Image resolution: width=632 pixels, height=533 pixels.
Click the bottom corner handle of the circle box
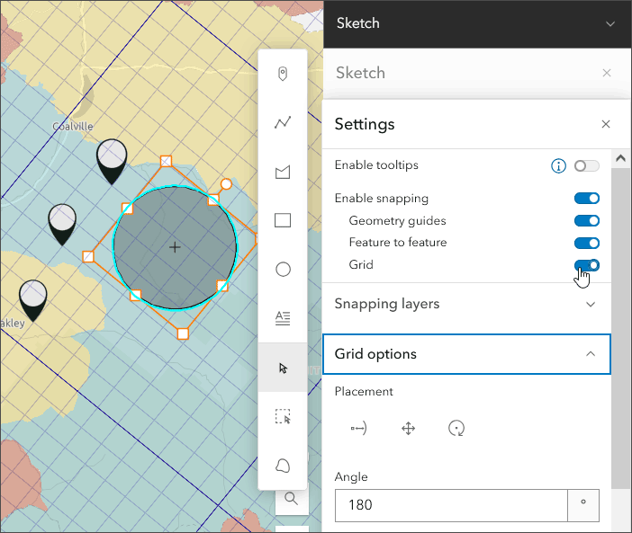183,333
